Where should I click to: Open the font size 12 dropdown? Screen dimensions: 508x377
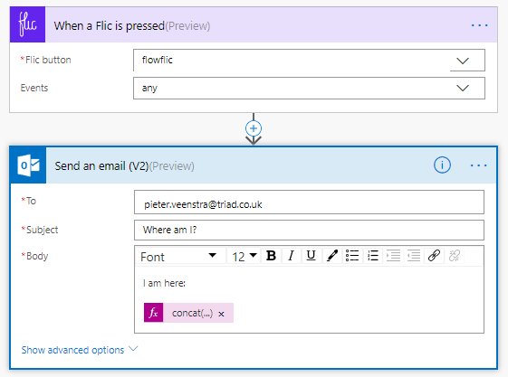pos(244,257)
